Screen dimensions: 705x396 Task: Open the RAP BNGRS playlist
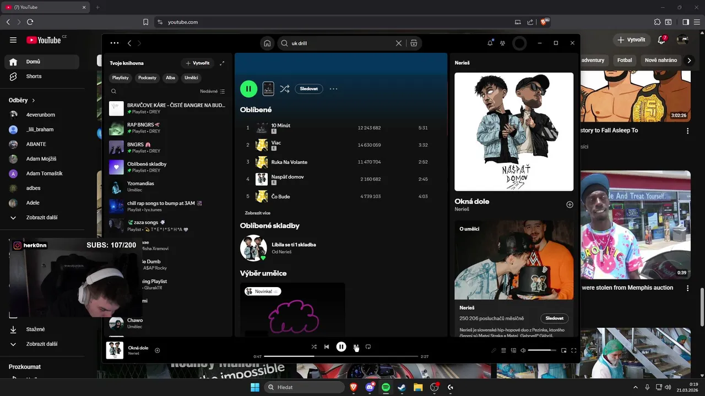click(x=168, y=128)
